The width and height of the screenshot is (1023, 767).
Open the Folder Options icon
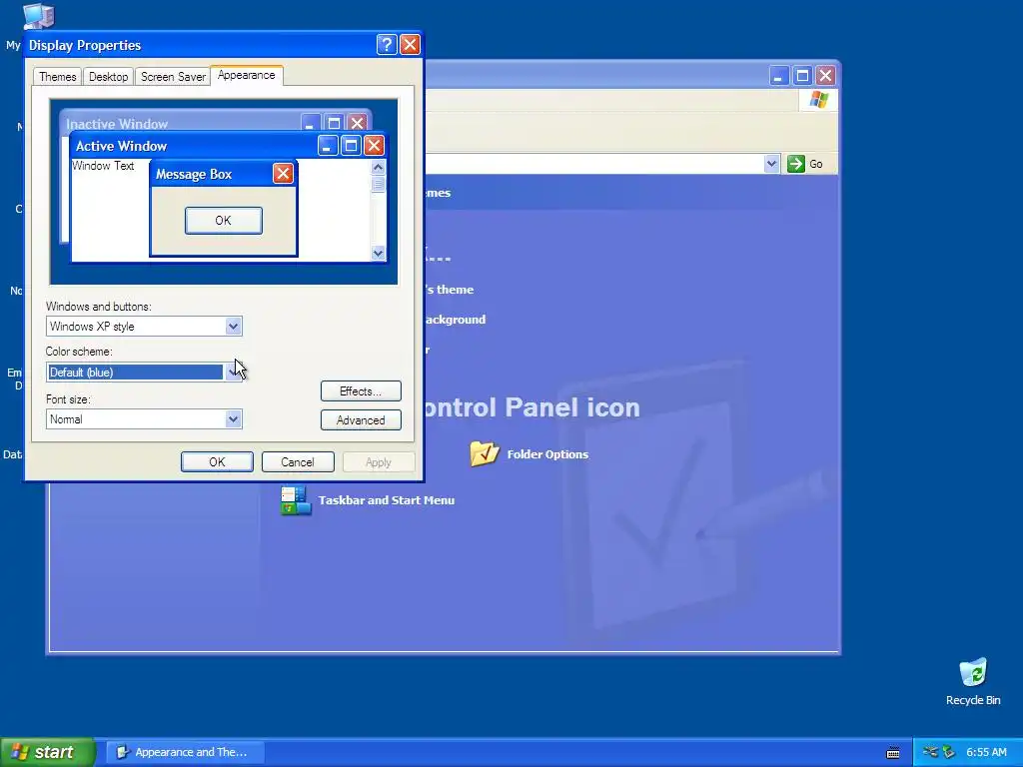point(485,453)
